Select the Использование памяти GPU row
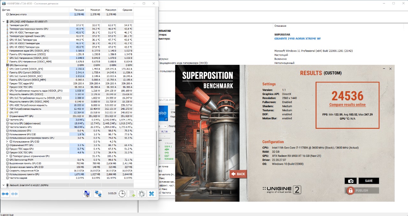408x216 pixels. (67, 174)
